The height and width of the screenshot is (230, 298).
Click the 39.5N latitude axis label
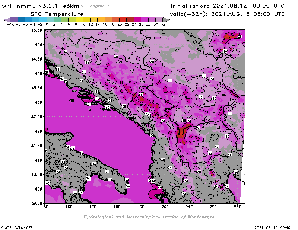pyautogui.click(x=37, y=204)
